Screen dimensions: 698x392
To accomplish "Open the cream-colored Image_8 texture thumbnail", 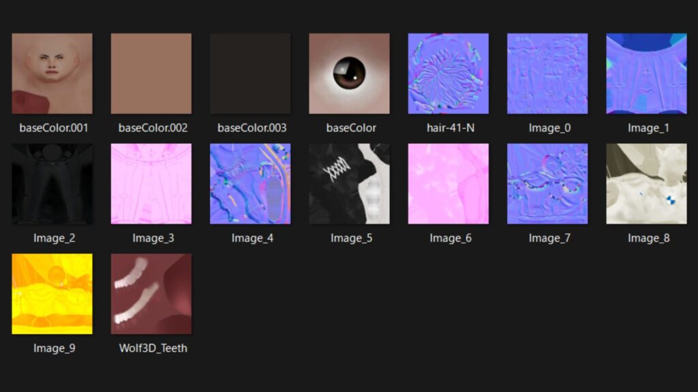I will [646, 184].
